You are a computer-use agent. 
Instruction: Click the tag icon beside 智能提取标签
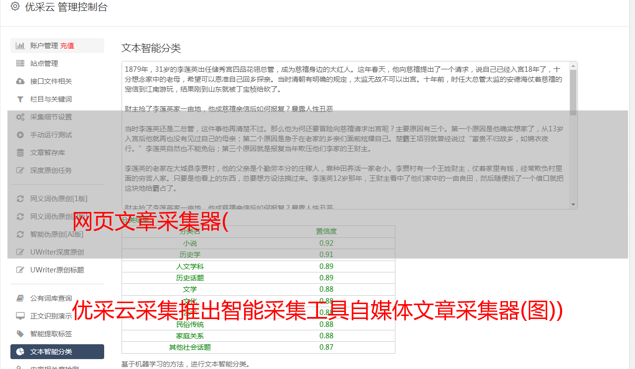coord(20,334)
